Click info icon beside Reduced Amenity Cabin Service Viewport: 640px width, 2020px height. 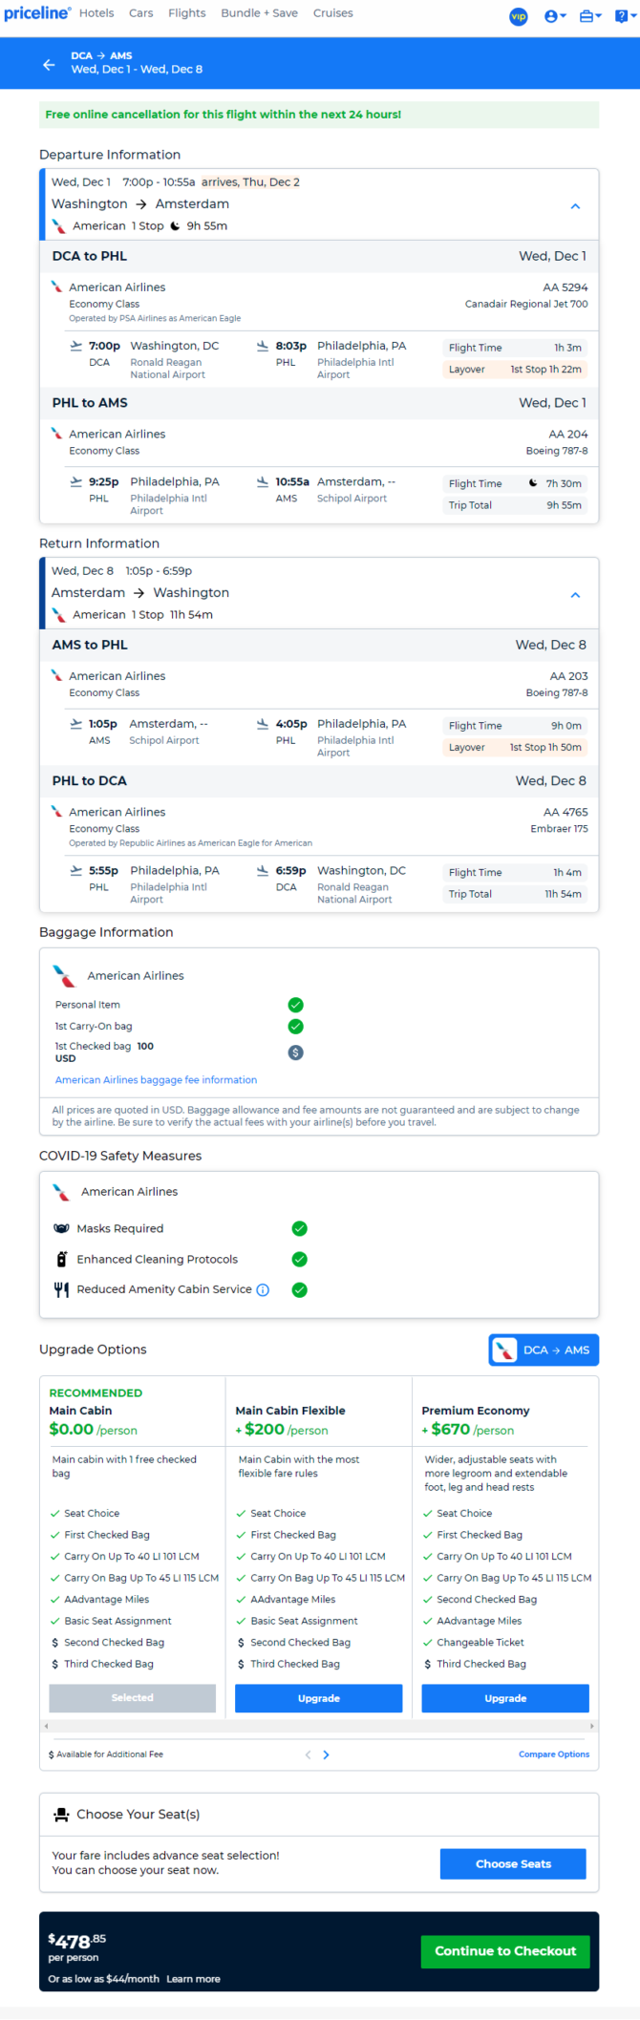point(264,1290)
